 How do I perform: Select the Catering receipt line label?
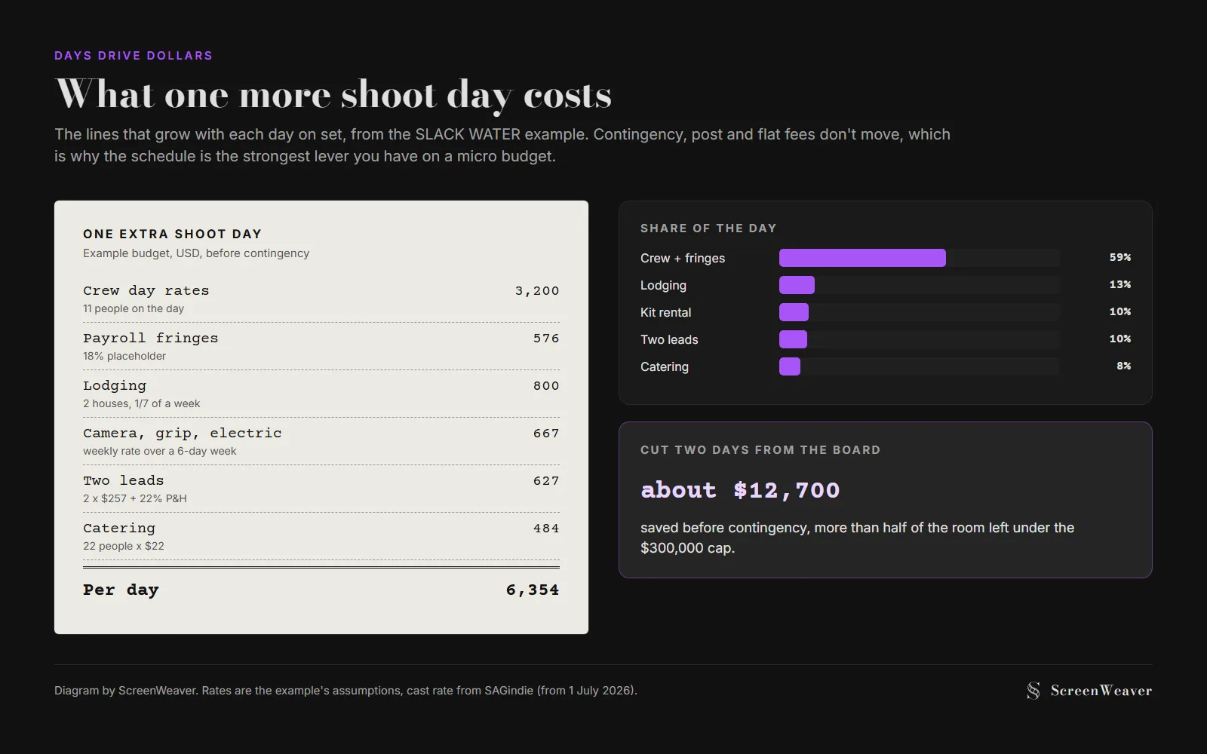(119, 528)
